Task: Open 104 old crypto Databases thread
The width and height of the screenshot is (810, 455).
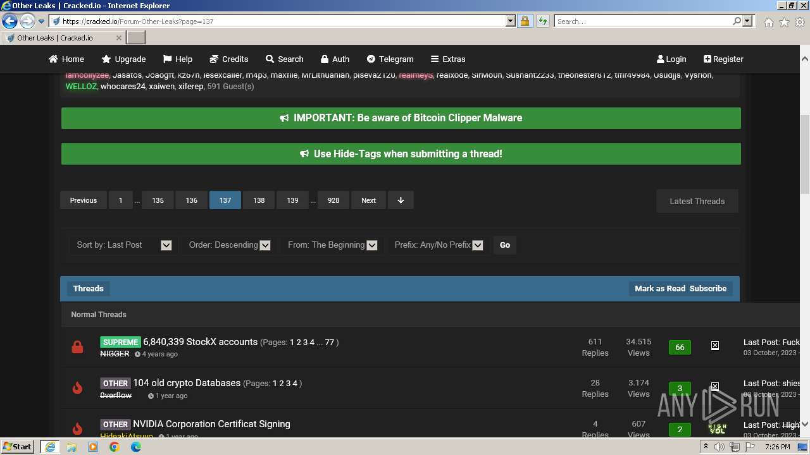Action: click(x=187, y=383)
